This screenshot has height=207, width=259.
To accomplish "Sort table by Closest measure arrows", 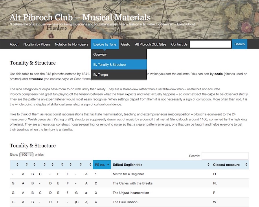I will click(x=246, y=165).
